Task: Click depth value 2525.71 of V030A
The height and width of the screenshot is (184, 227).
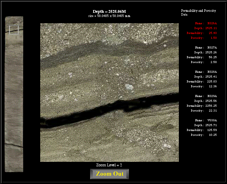Action: pyautogui.click(x=210, y=125)
